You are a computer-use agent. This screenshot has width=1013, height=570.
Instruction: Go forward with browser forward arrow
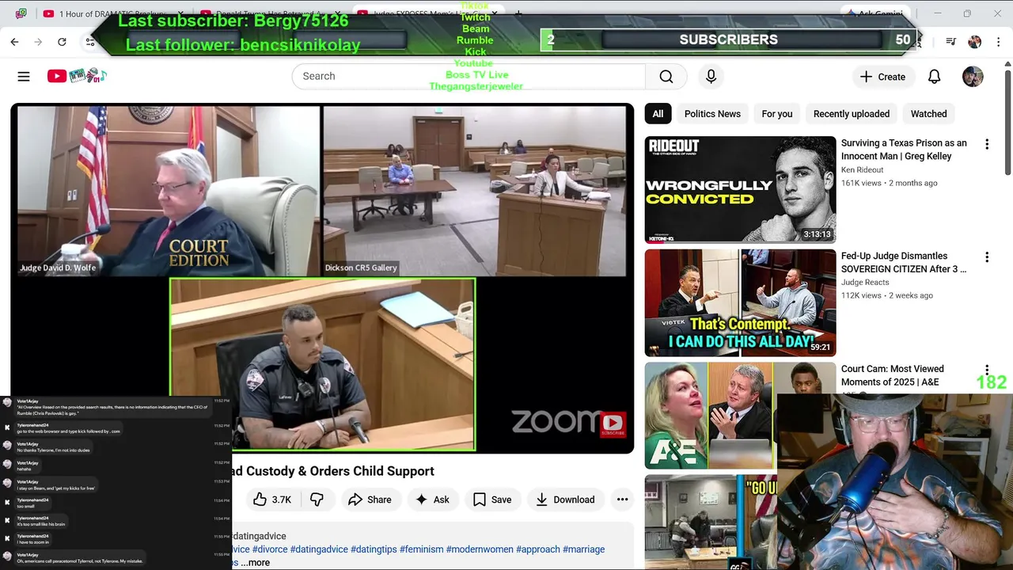click(x=38, y=42)
